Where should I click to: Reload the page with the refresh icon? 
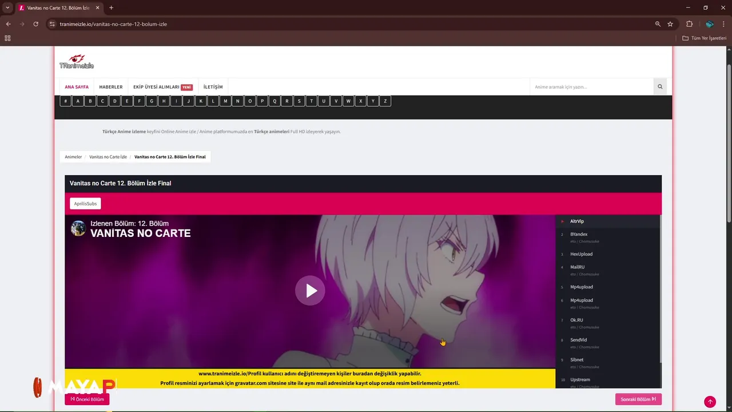(35, 24)
